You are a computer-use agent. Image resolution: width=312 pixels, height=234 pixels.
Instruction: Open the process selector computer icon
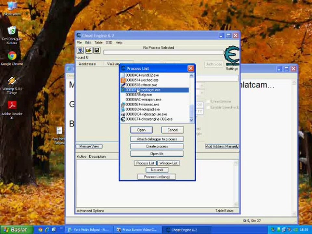(80, 50)
